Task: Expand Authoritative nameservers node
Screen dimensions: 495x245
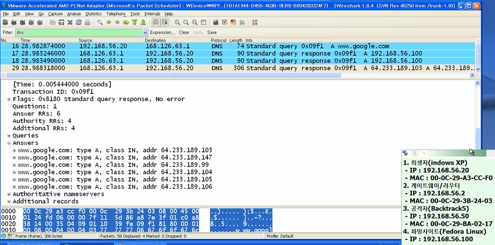Action: [9, 194]
